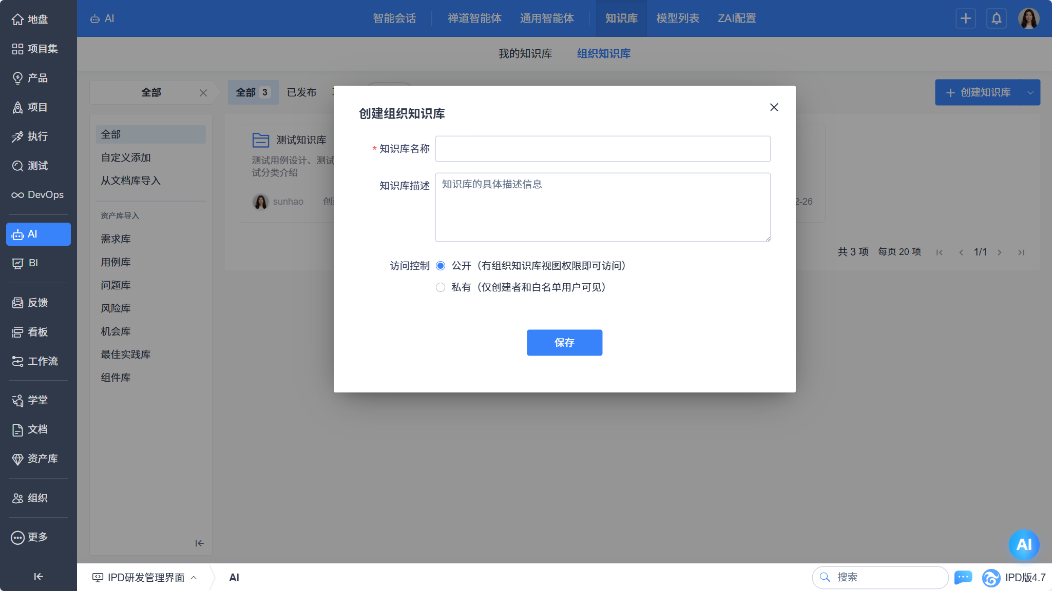The image size is (1052, 591).
Task: Click the 知识库名称 input field
Action: point(602,149)
